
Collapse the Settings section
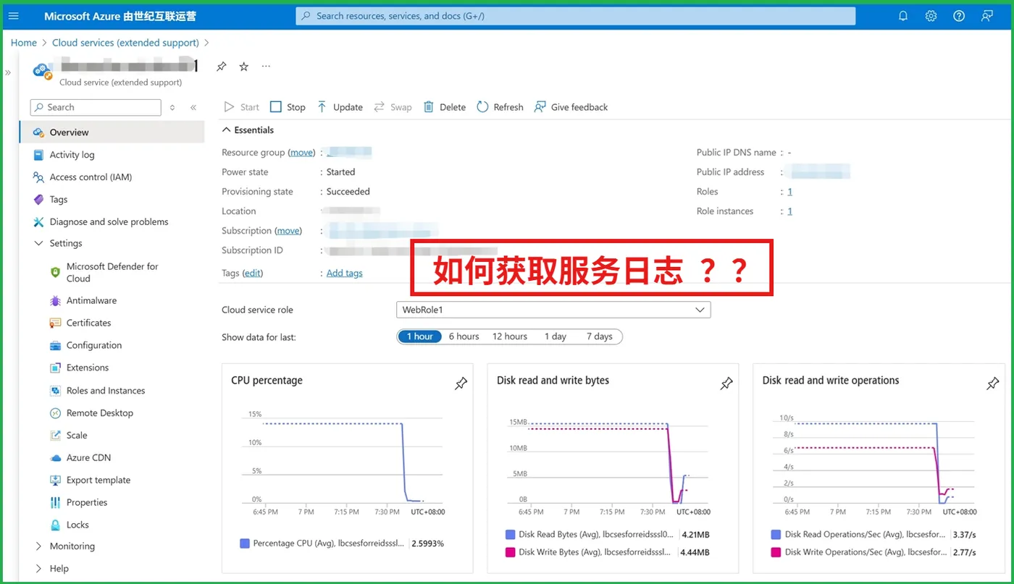click(x=39, y=243)
